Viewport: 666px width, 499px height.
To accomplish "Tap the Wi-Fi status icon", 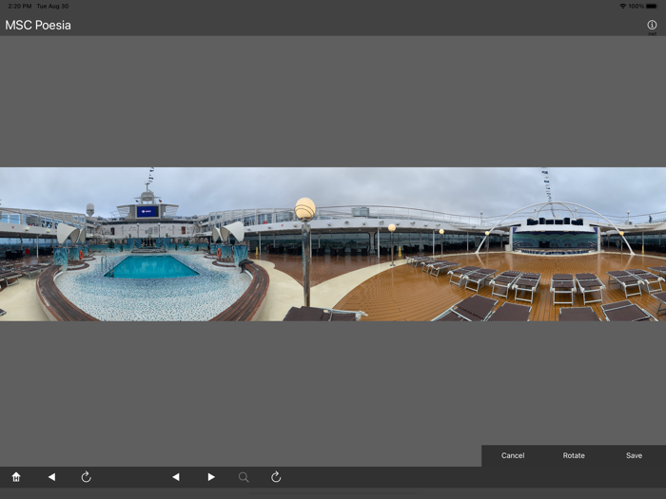I will (x=622, y=6).
